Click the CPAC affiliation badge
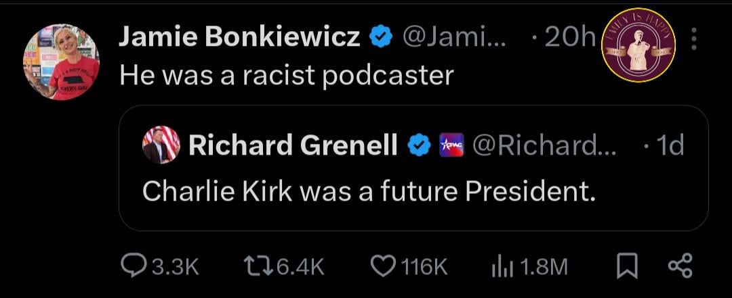The height and width of the screenshot is (298, 732). point(451,145)
